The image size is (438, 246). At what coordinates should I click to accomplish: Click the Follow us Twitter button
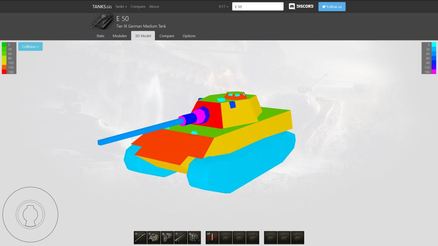332,7
